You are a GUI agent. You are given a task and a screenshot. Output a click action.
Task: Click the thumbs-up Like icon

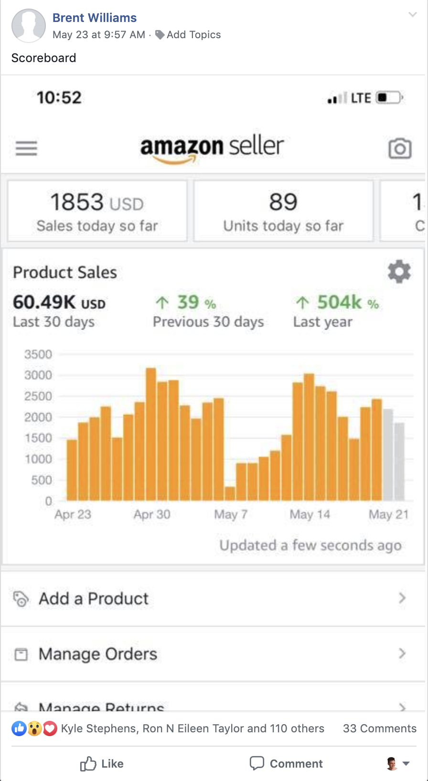pyautogui.click(x=88, y=764)
